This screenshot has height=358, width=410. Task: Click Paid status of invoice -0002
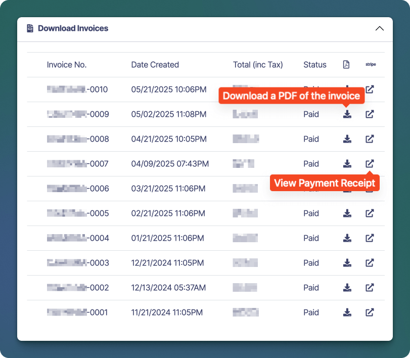coord(311,288)
